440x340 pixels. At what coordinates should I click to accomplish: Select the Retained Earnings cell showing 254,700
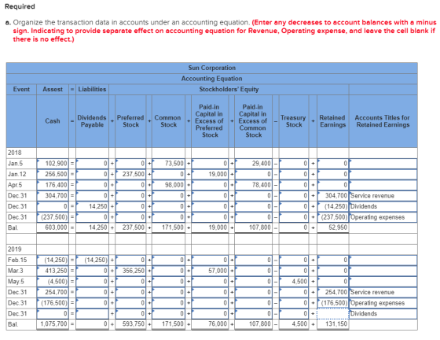(333, 292)
